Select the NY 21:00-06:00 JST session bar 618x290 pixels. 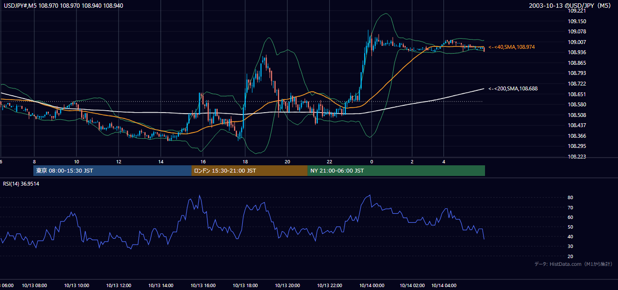tap(396, 171)
